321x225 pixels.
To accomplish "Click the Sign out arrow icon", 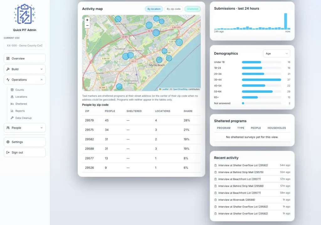I will (8, 152).
